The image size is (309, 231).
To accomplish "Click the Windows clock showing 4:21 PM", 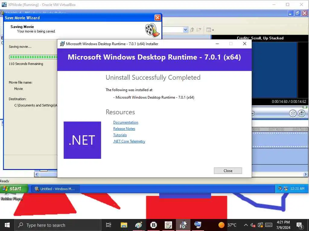I will (x=283, y=225).
